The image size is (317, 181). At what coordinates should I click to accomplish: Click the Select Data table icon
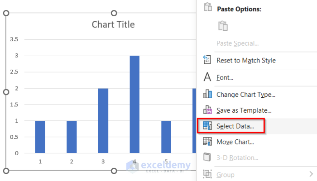(207, 126)
